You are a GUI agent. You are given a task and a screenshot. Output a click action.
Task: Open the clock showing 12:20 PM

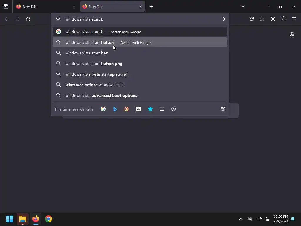pos(281,219)
